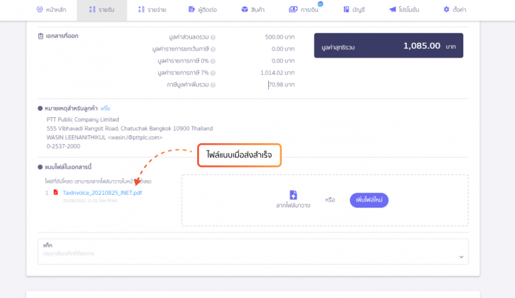Click help icon beside มูลค่ารายการภาษี 7%

pos(213,73)
